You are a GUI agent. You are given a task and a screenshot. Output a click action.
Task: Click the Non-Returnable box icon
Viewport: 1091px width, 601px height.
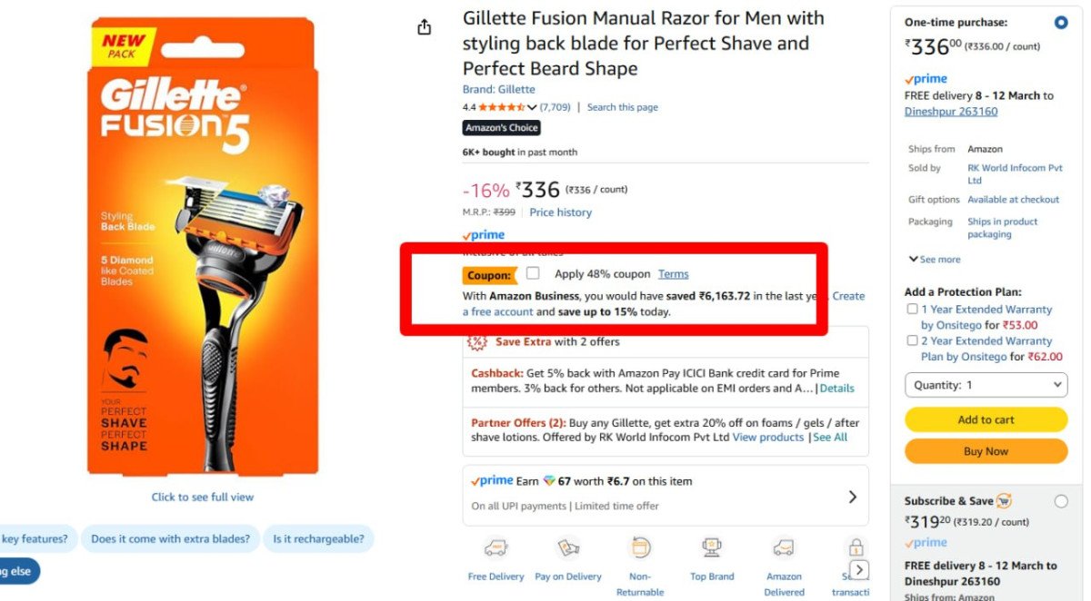[x=640, y=548]
